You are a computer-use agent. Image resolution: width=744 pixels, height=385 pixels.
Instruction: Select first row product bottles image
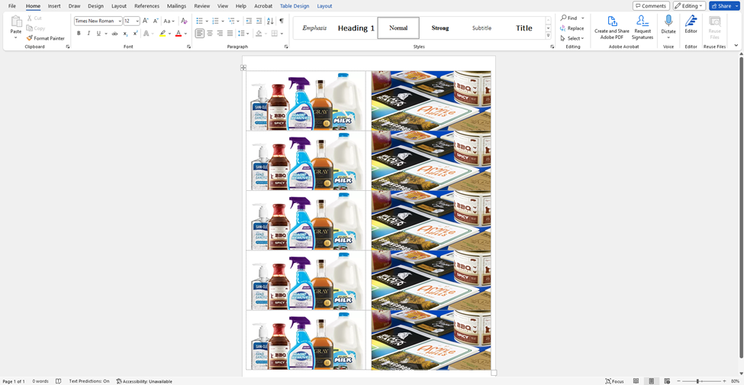306,101
